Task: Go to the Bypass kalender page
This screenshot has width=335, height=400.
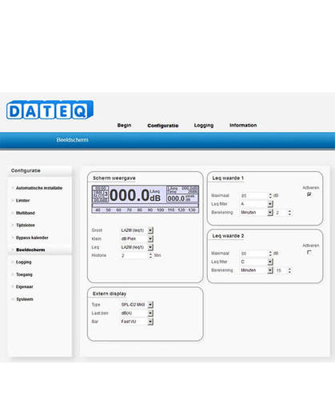Action: coord(32,238)
